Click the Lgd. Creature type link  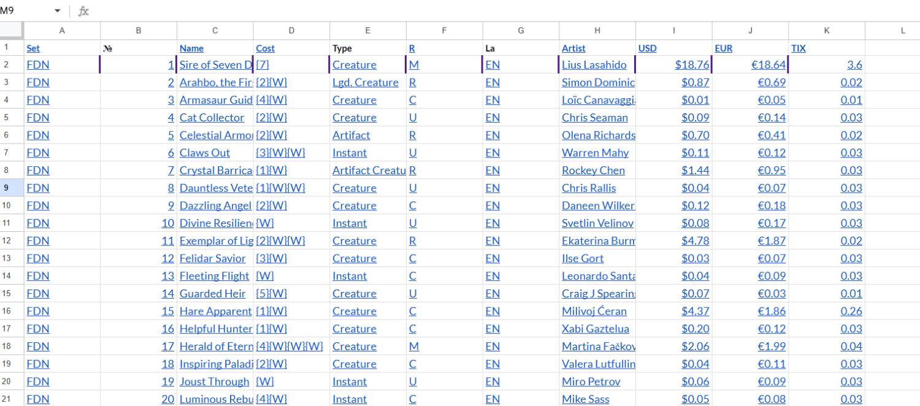pos(365,82)
